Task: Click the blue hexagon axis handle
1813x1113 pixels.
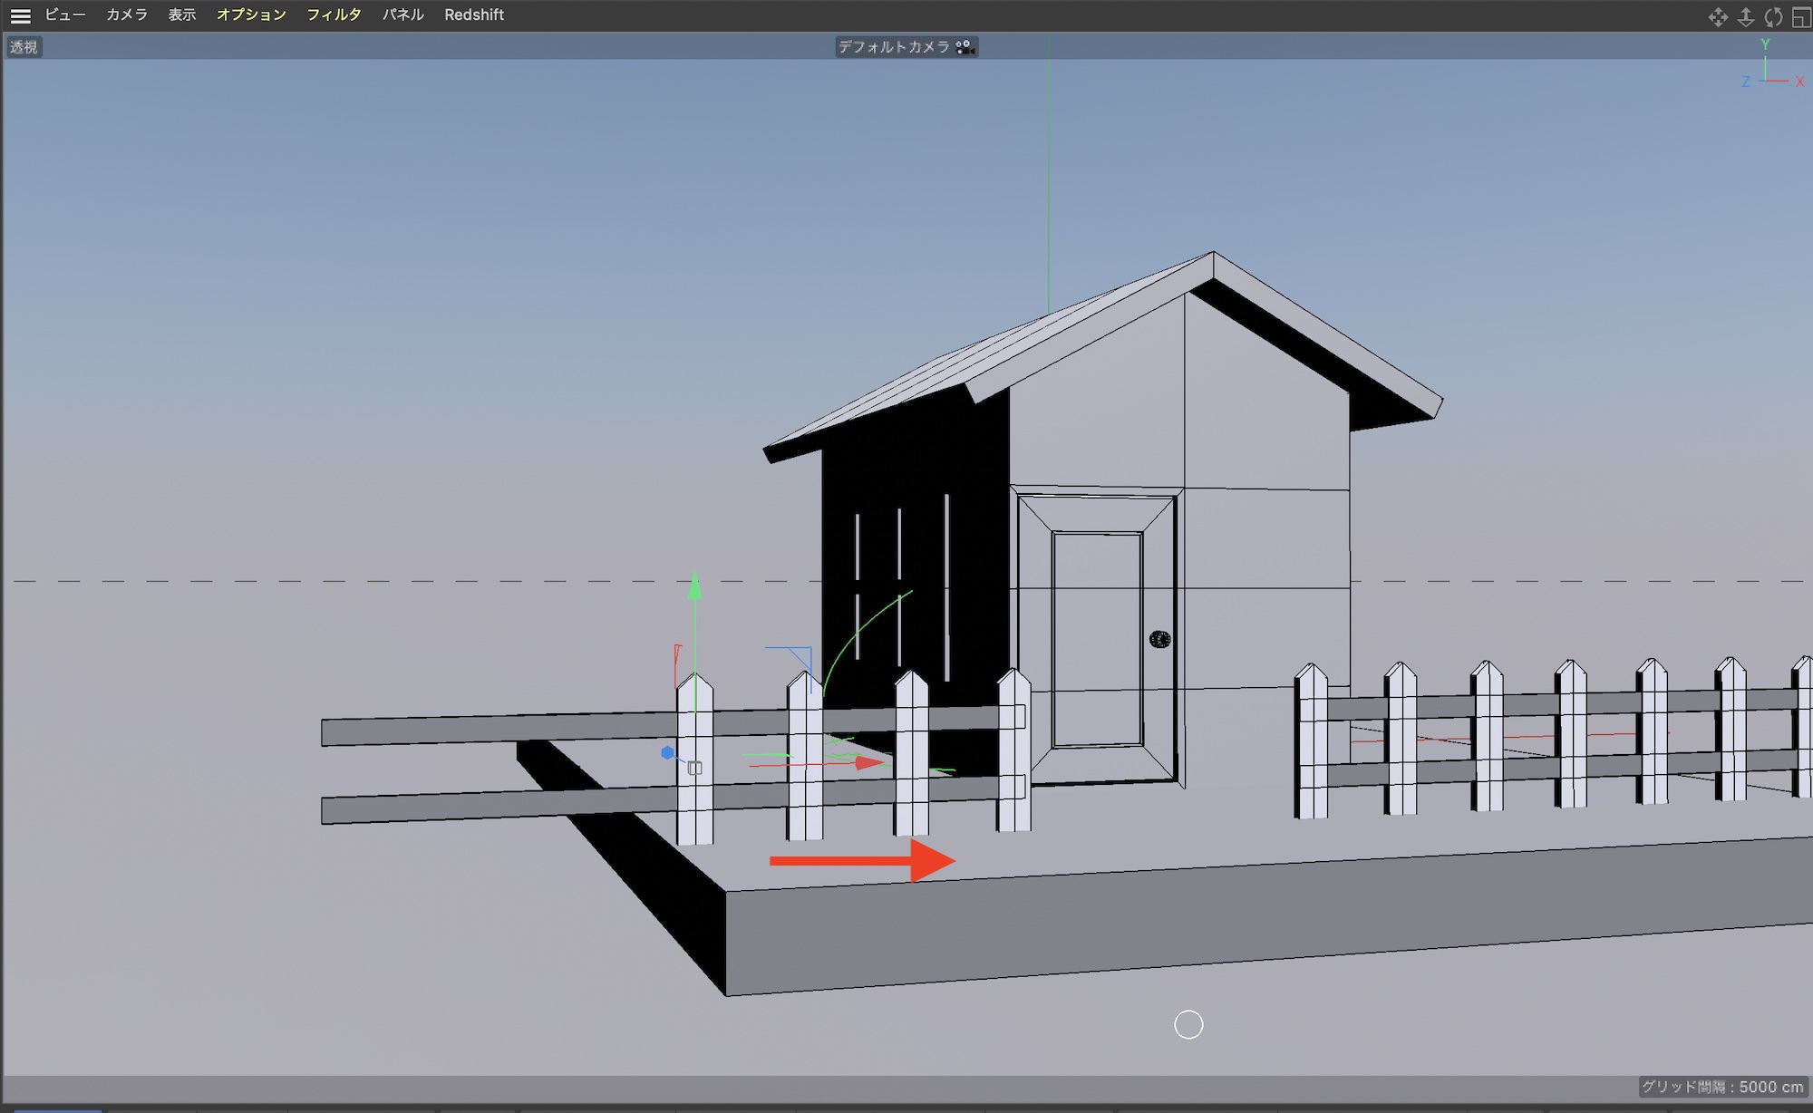Action: coord(667,752)
